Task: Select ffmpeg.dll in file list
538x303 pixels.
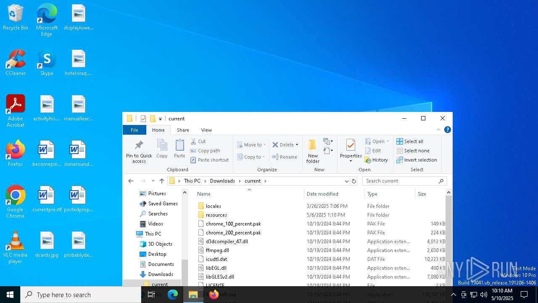Action: [217, 250]
